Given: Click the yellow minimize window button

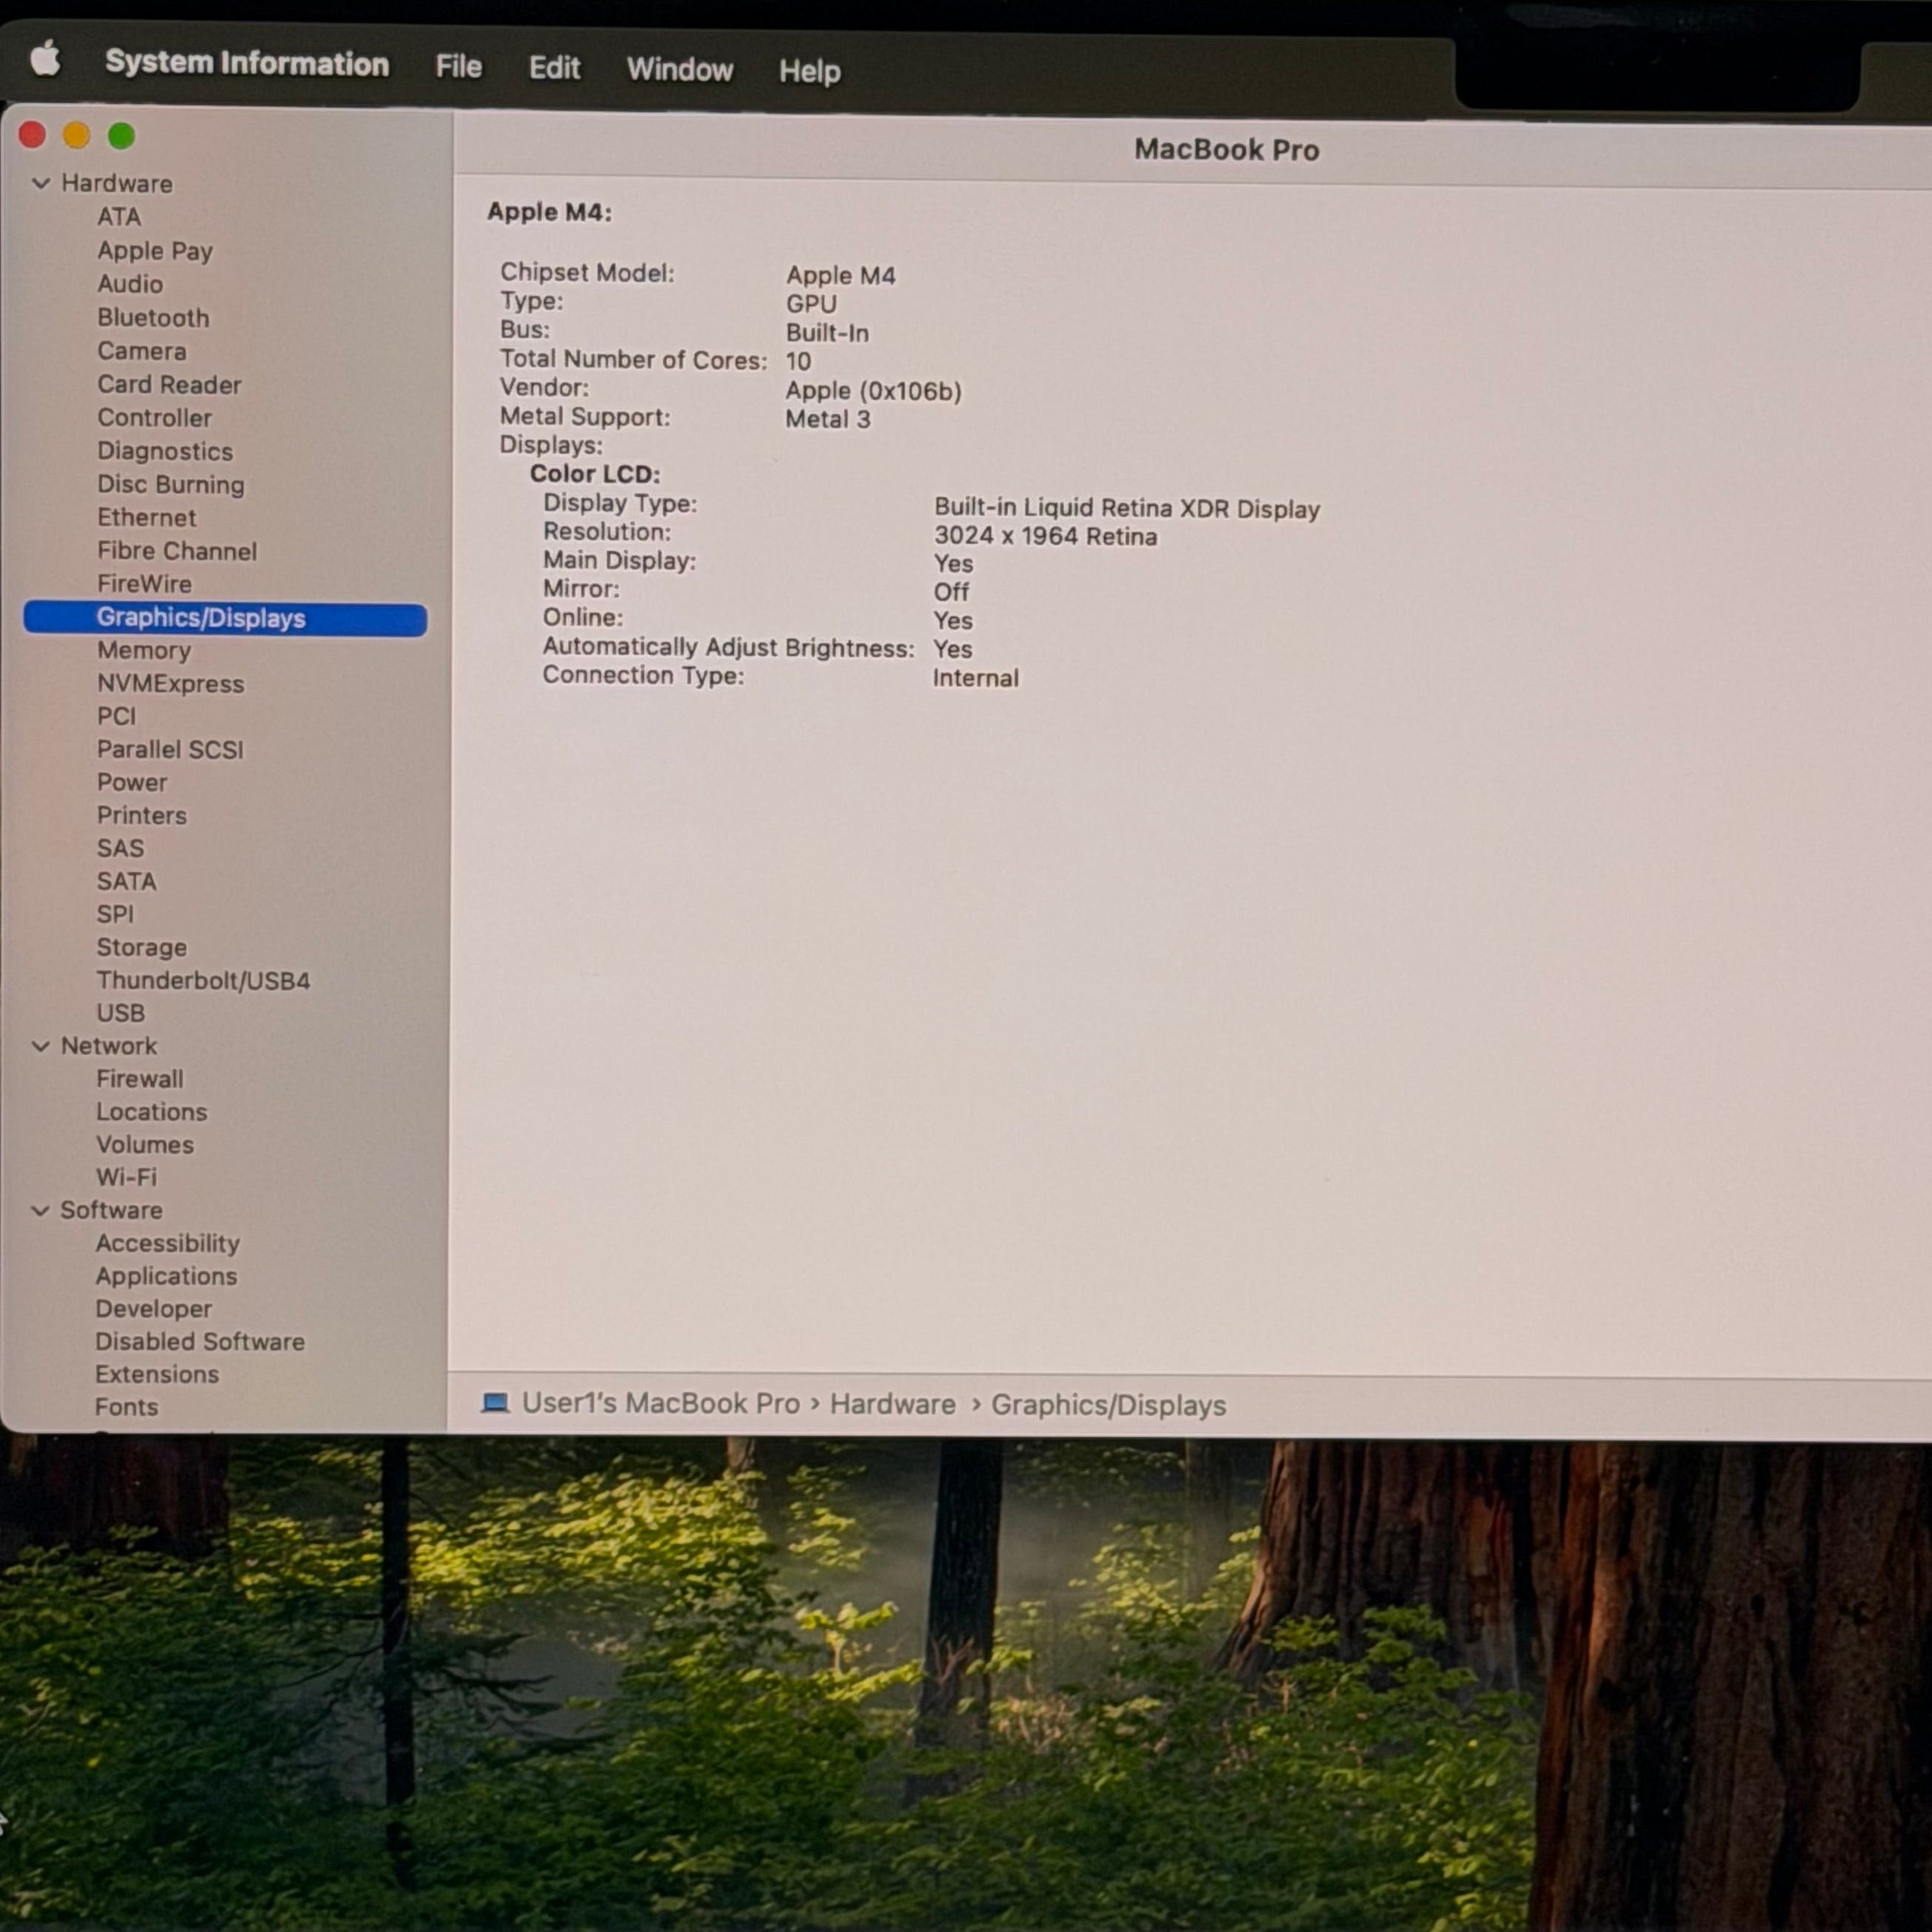Looking at the screenshot, I should (x=77, y=135).
